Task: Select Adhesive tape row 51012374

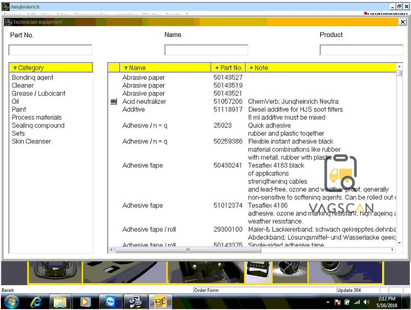Action: pyautogui.click(x=143, y=206)
